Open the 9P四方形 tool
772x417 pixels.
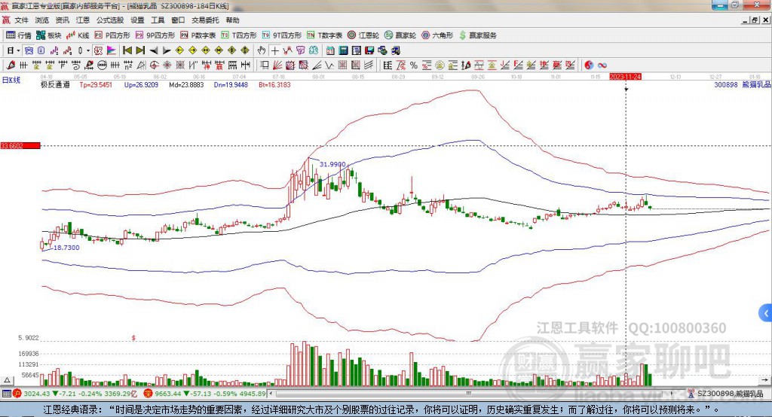(x=155, y=35)
